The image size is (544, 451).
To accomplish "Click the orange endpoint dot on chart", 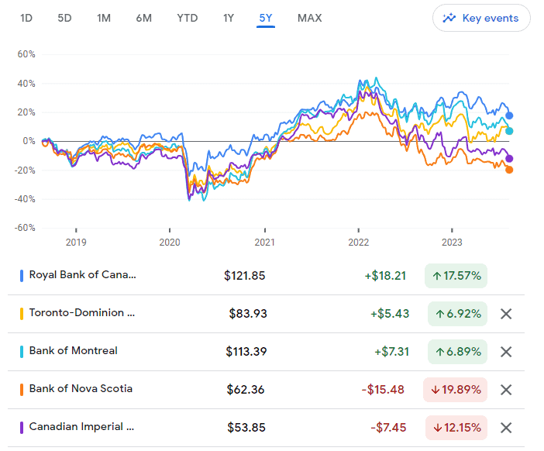I will point(509,170).
